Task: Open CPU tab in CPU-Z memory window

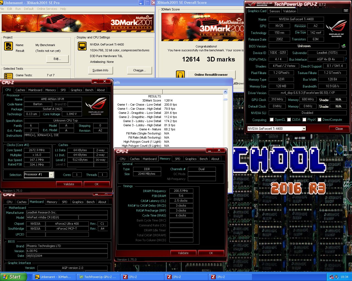Action: click(x=123, y=159)
